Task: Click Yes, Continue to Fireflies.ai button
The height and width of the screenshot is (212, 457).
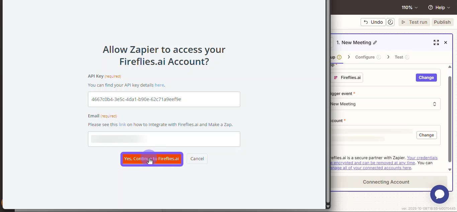Action: pyautogui.click(x=152, y=159)
